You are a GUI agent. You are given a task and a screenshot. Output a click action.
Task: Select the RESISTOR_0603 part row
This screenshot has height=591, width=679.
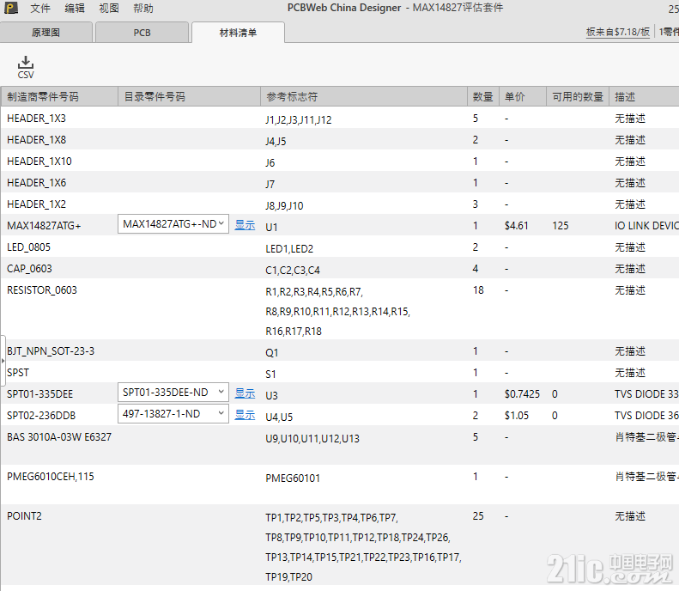(x=340, y=309)
